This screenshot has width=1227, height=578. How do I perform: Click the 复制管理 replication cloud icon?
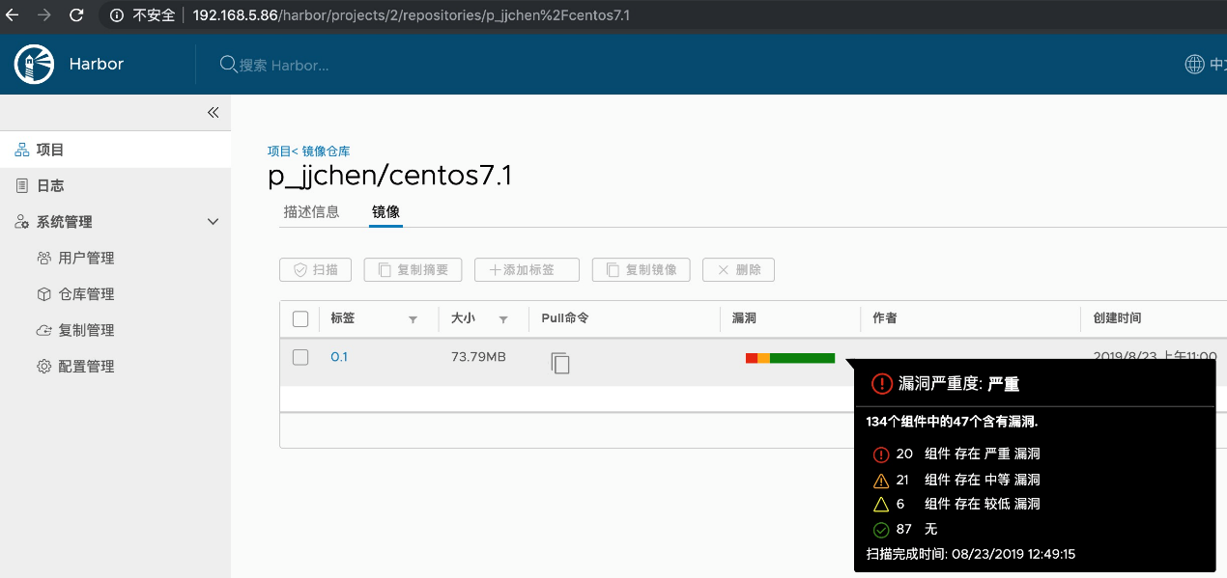(43, 330)
